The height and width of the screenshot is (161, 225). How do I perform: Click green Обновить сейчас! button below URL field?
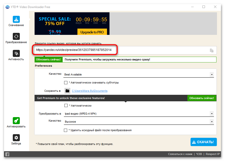pyautogui.click(x=49, y=60)
